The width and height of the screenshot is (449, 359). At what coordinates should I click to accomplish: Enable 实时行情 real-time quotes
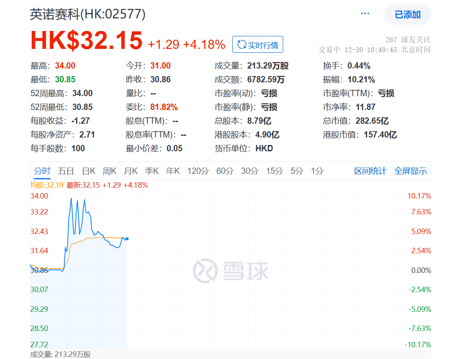257,44
